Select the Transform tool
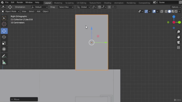The height and width of the screenshot is (102, 182). tap(4, 49)
